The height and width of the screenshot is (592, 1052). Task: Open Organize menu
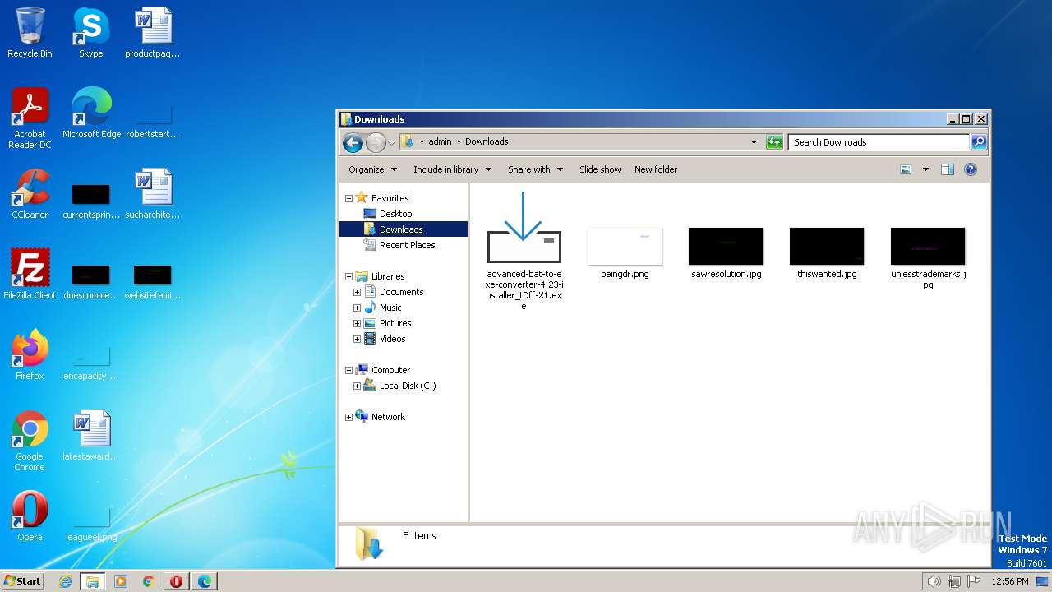372,169
